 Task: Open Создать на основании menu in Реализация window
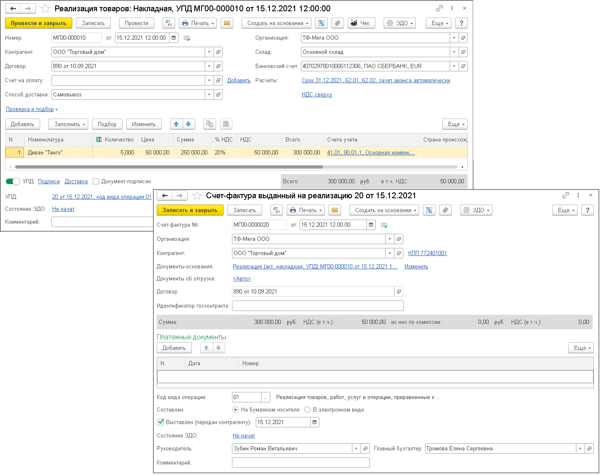pyautogui.click(x=277, y=23)
